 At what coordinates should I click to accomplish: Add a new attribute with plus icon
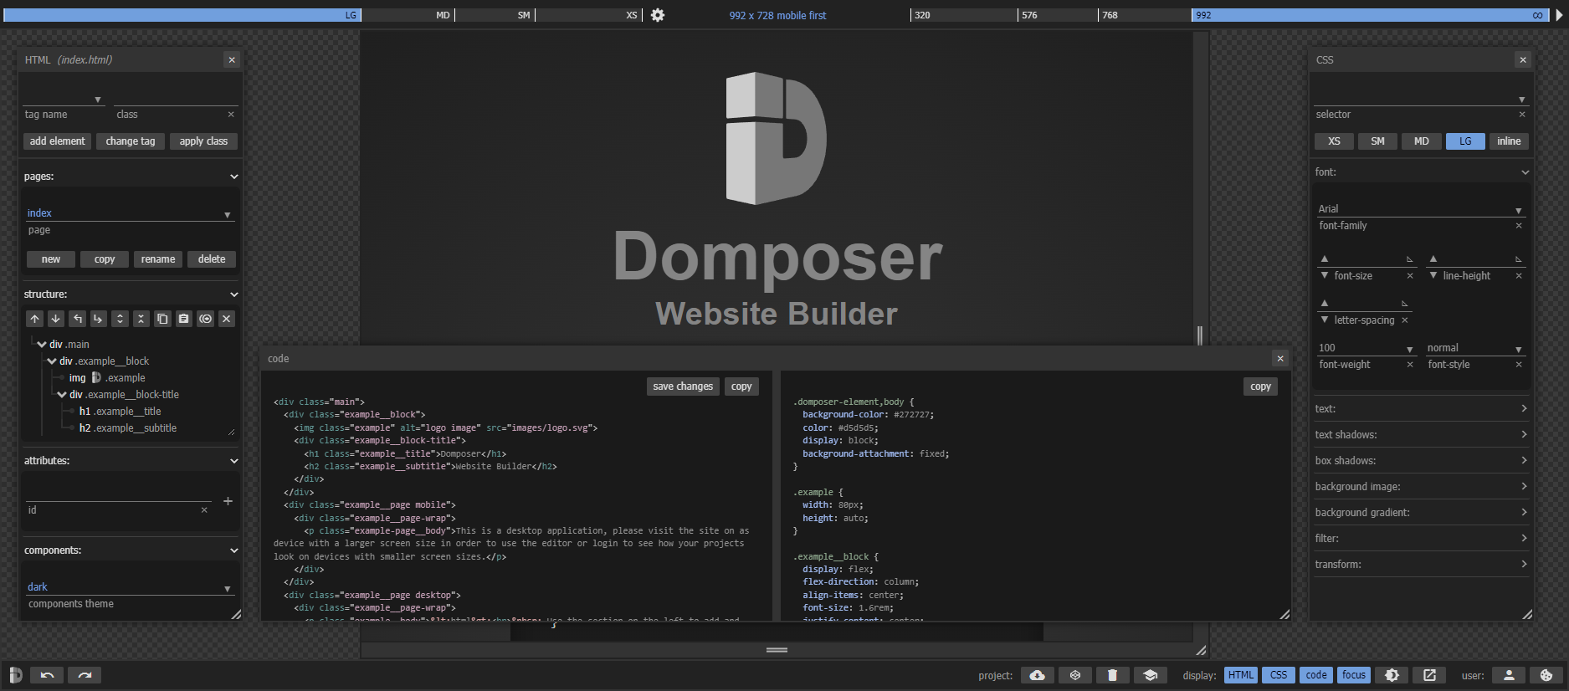pyautogui.click(x=228, y=501)
